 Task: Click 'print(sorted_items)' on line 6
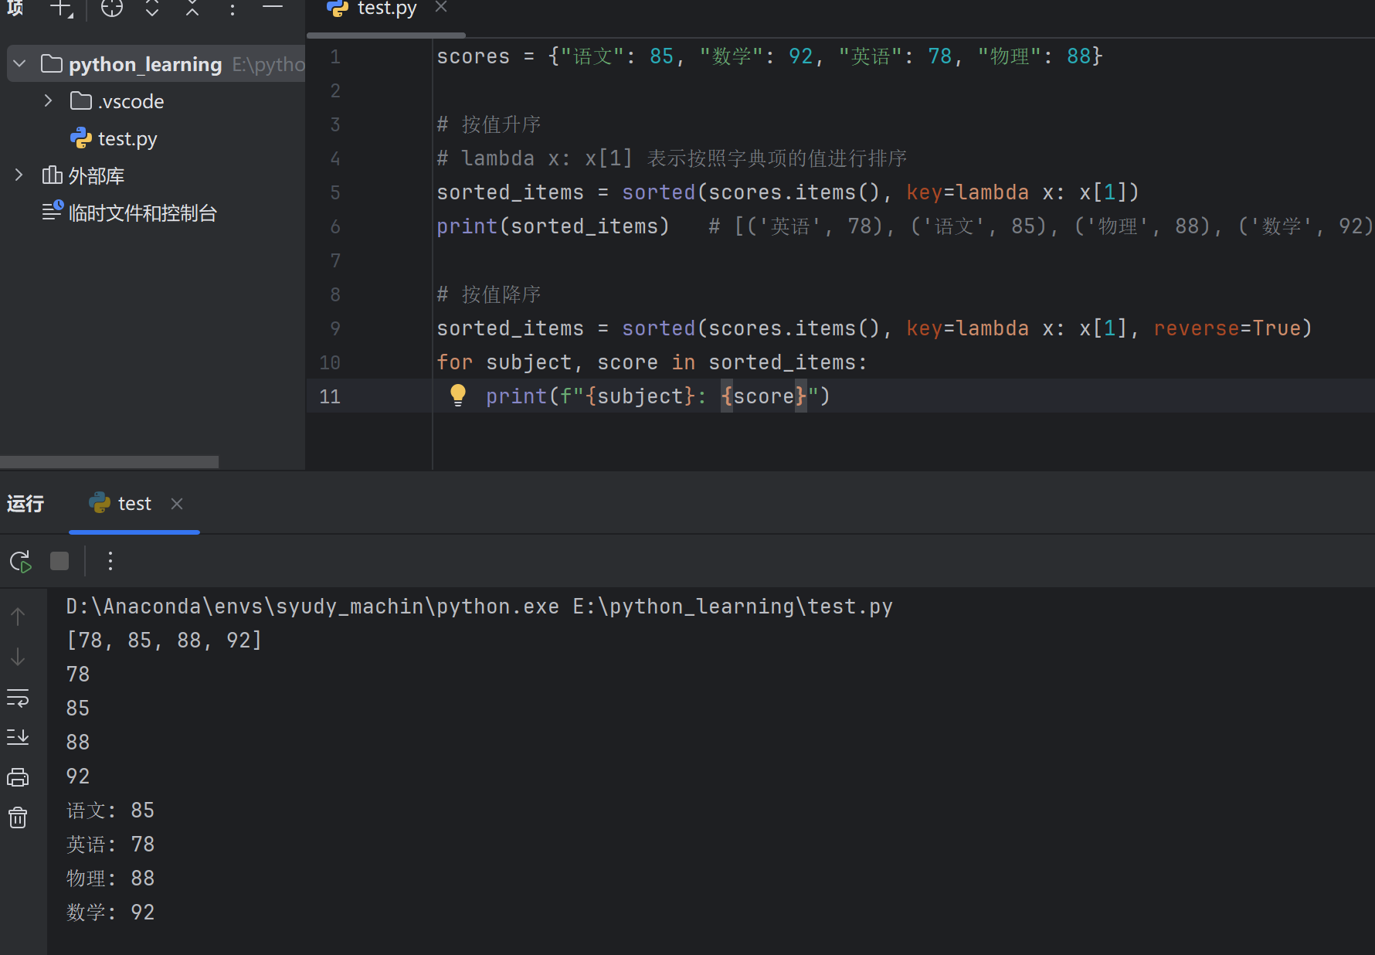click(x=553, y=226)
